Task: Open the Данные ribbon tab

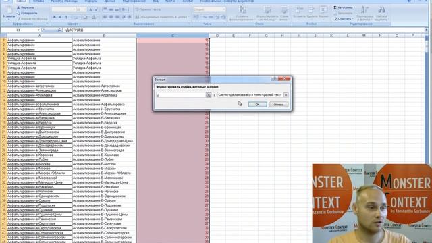Action: click(x=110, y=1)
